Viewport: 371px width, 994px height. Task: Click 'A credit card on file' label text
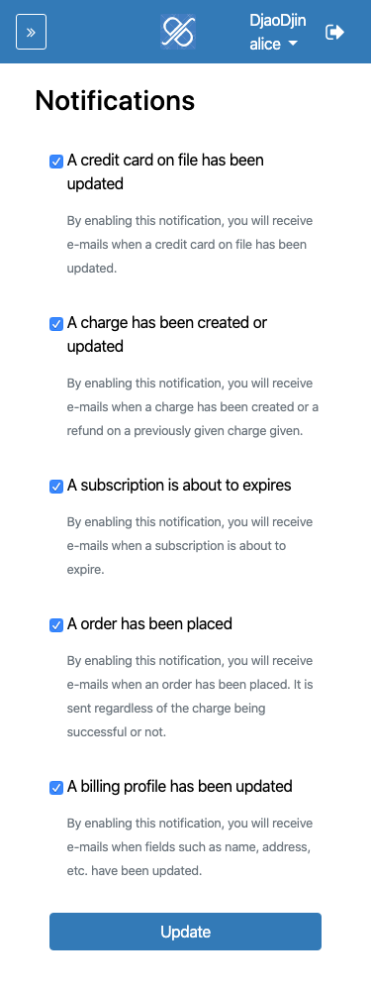pyautogui.click(x=165, y=171)
